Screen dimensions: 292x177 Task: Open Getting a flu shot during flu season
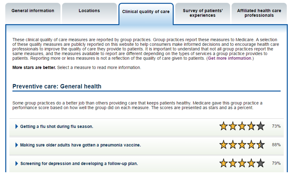pyautogui.click(x=57, y=126)
